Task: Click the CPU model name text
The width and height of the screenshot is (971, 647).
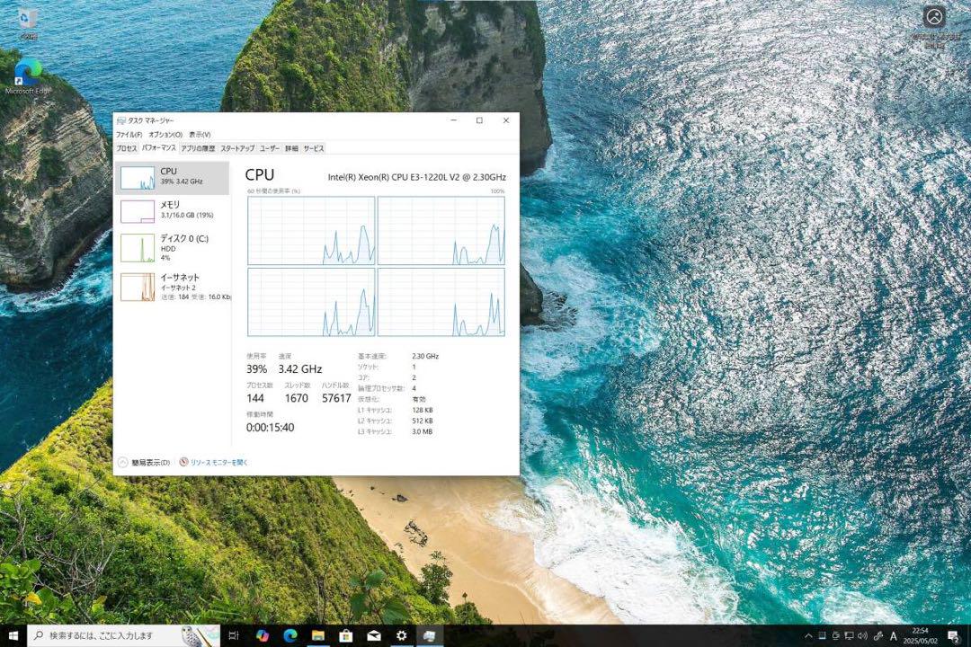Action: coord(417,177)
